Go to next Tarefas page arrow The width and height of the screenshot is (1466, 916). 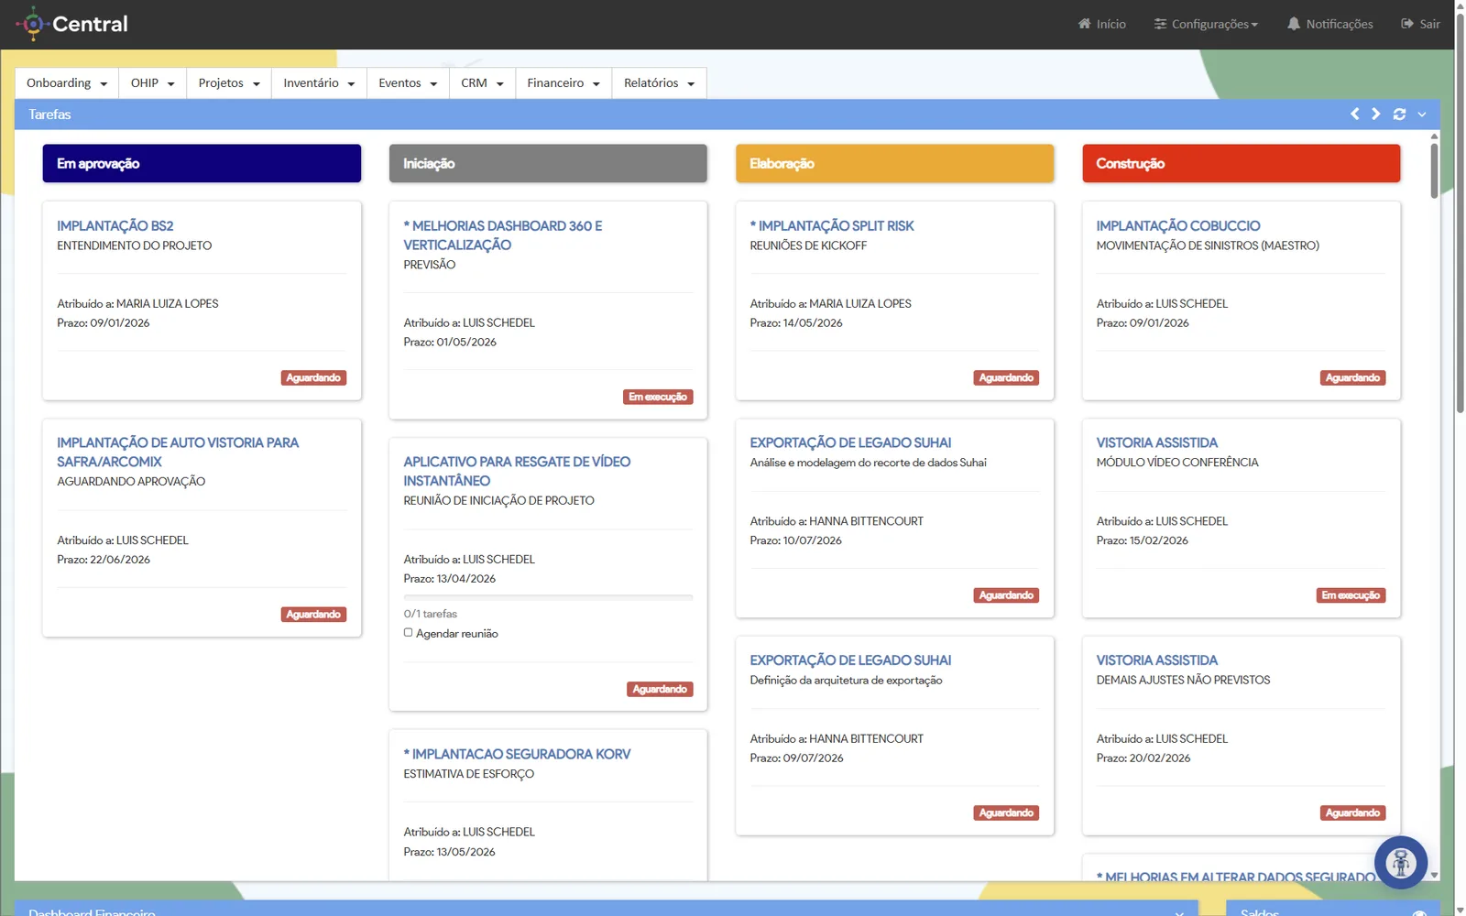pos(1375,114)
